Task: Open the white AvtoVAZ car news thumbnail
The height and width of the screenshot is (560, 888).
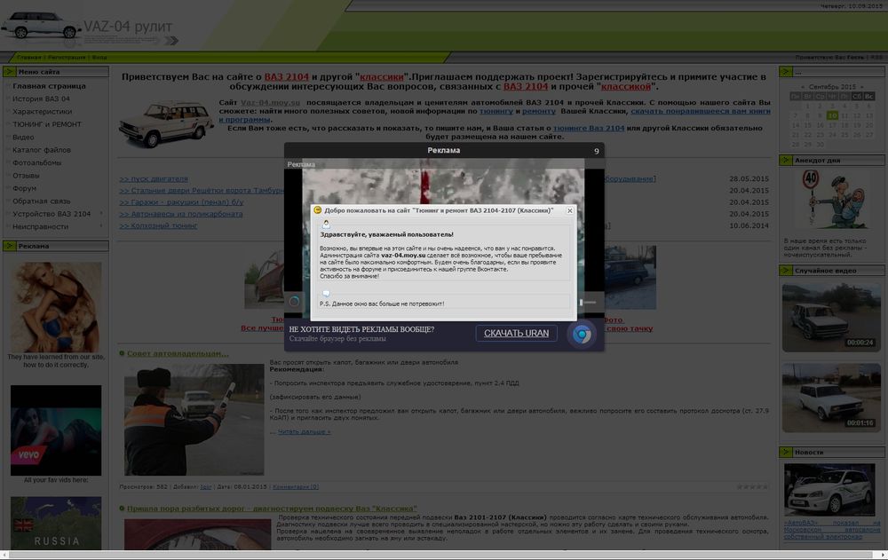Action: [829, 491]
